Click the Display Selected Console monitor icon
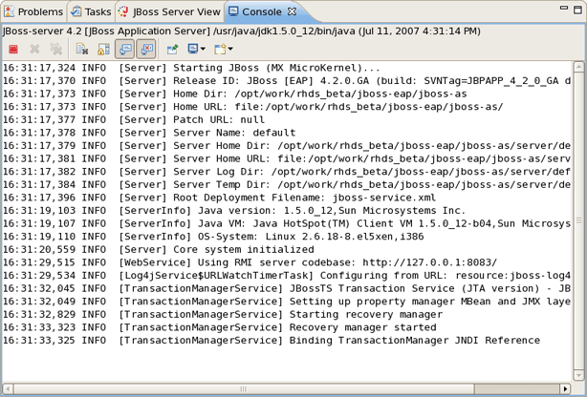The height and width of the screenshot is (397, 587). click(192, 49)
